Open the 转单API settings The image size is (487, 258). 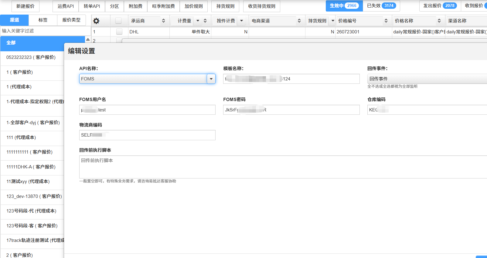[92, 6]
